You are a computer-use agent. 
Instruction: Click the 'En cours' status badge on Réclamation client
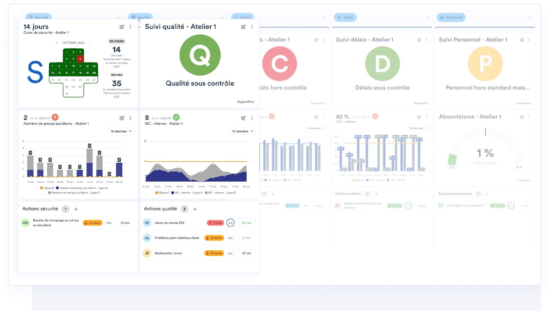pos(214,253)
